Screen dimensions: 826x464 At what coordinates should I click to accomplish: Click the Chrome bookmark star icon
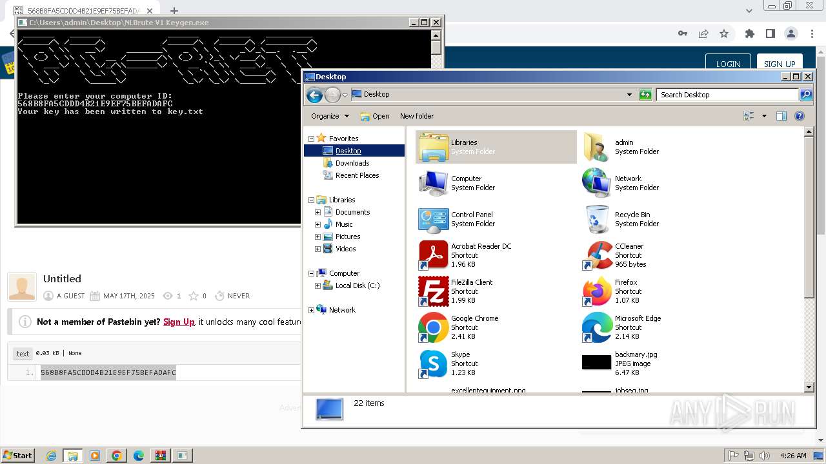click(724, 34)
